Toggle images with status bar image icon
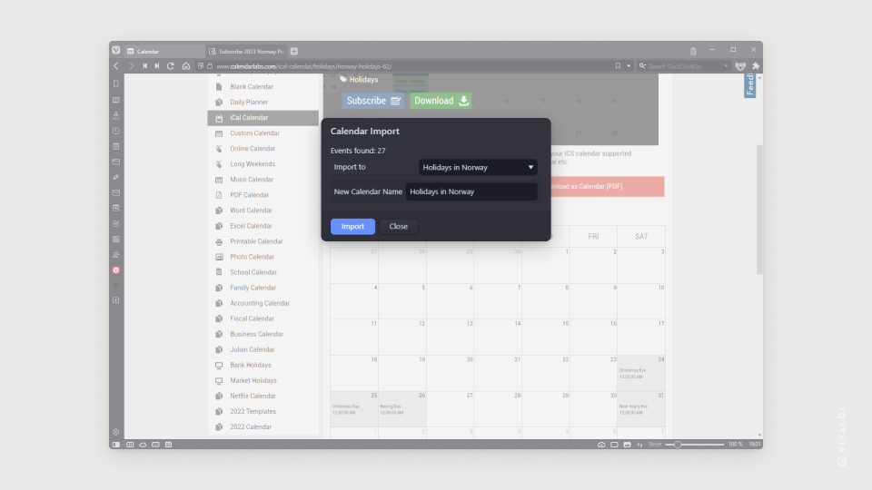Image resolution: width=872 pixels, height=490 pixels. coord(627,445)
